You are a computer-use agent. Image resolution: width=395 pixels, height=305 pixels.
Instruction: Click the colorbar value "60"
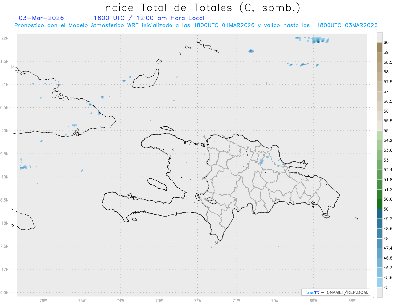(386, 42)
